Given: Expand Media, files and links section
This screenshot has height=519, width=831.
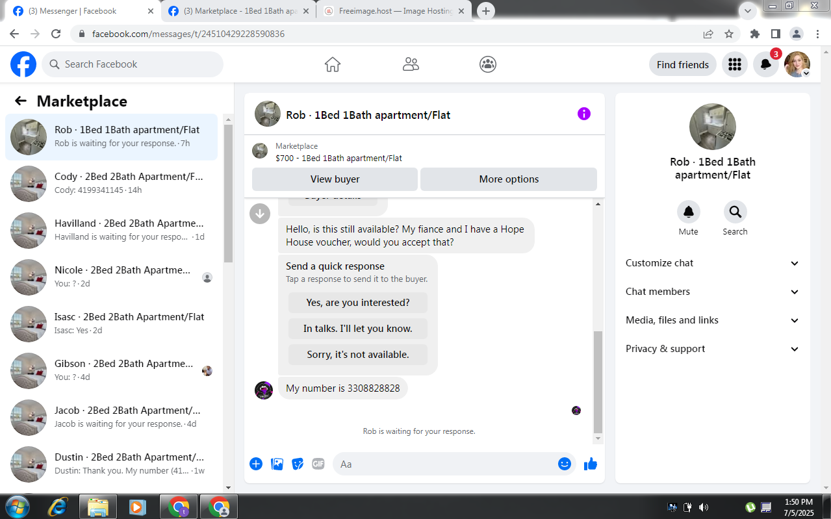Looking at the screenshot, I should [713, 320].
